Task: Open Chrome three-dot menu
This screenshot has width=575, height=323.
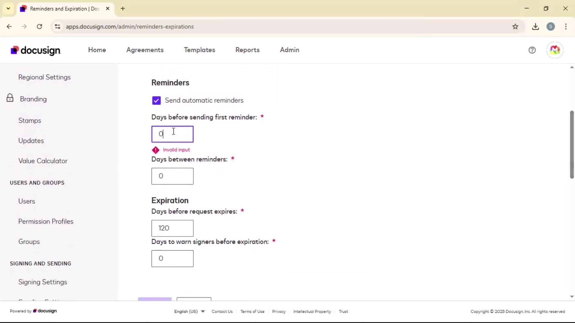Action: [566, 27]
